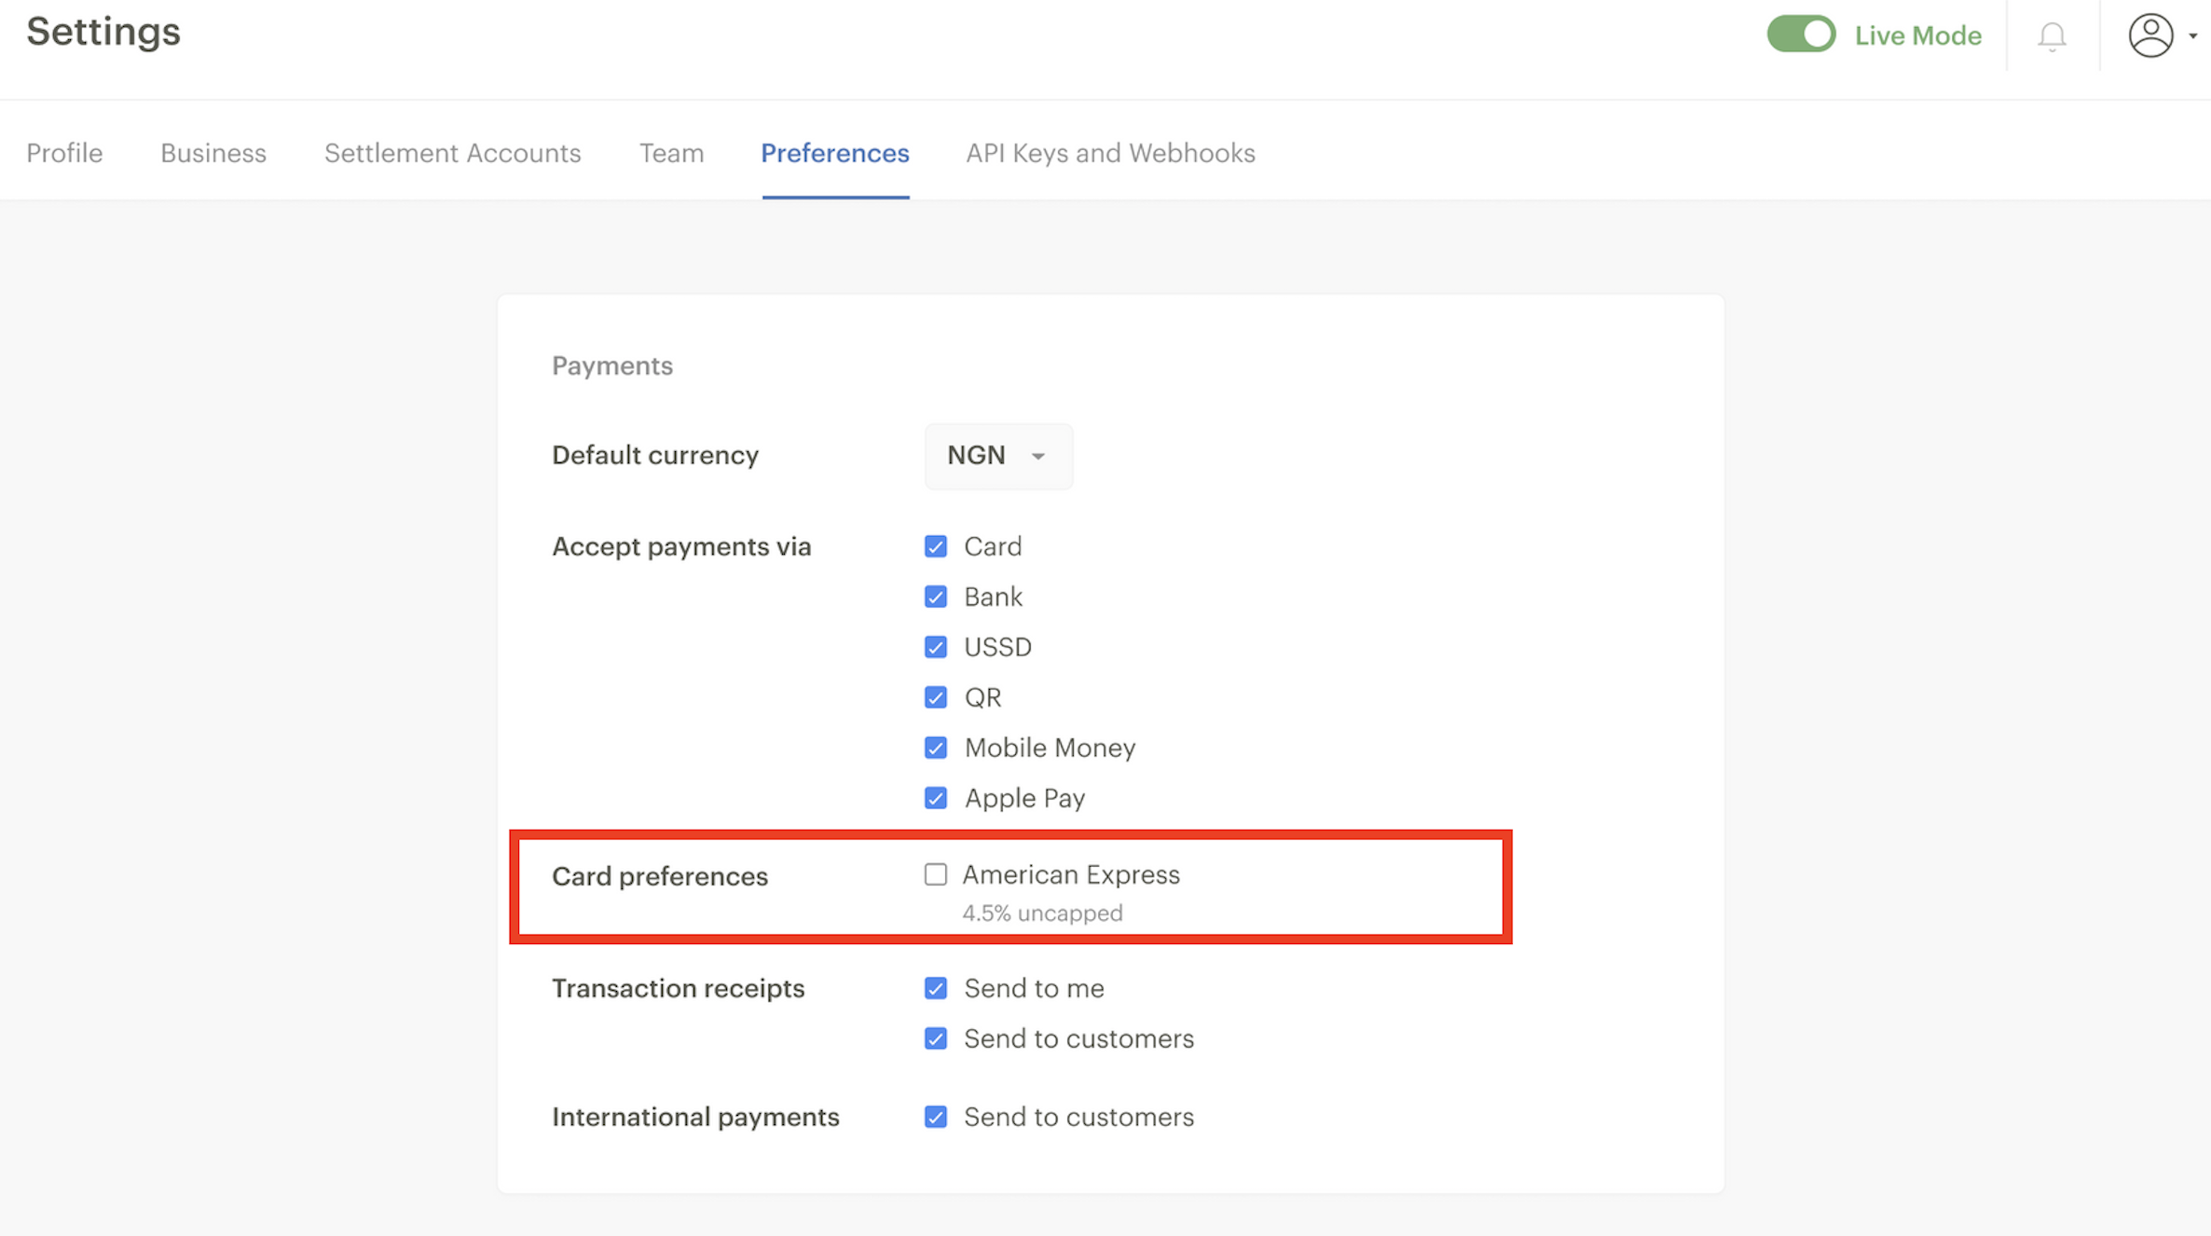
Task: Click the Settings page title
Action: tap(103, 32)
